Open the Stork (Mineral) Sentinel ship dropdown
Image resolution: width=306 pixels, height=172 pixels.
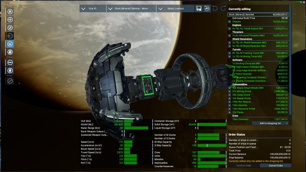pyautogui.click(x=131, y=9)
